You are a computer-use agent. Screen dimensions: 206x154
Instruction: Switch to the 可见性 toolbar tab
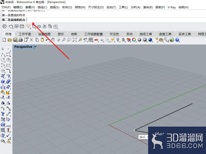pyautogui.click(x=114, y=34)
